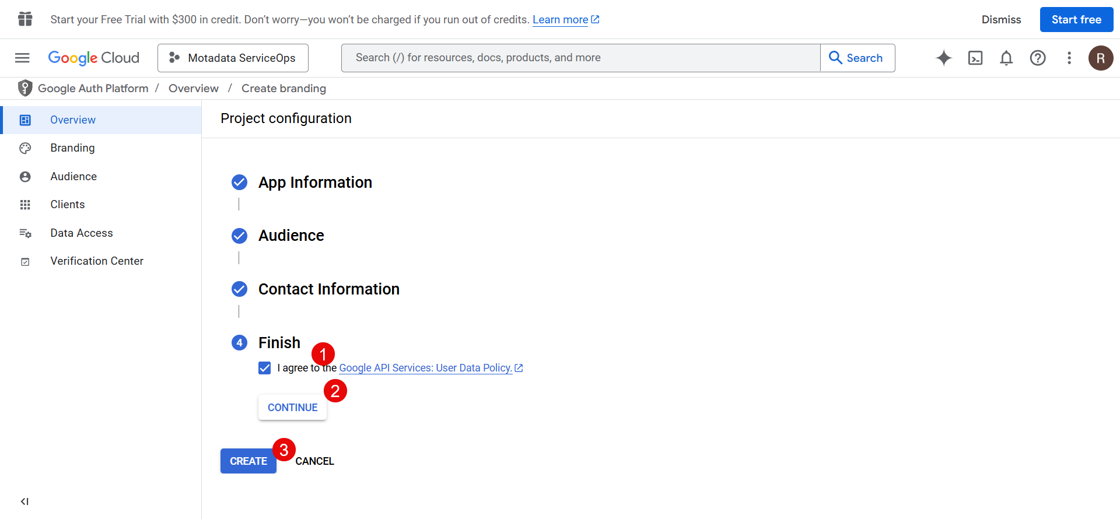The height and width of the screenshot is (519, 1120).
Task: Select Branding in the sidebar
Action: tap(72, 148)
